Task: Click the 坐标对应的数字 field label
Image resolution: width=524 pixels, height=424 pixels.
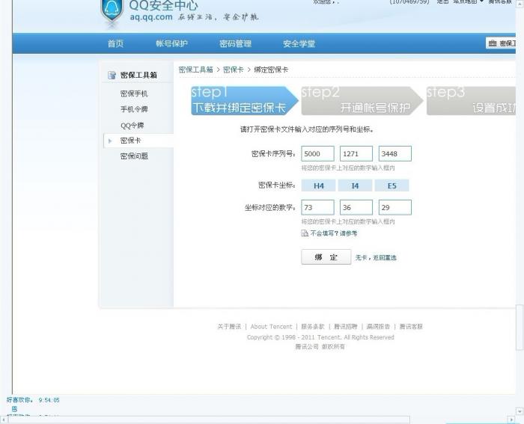Action: coord(270,208)
